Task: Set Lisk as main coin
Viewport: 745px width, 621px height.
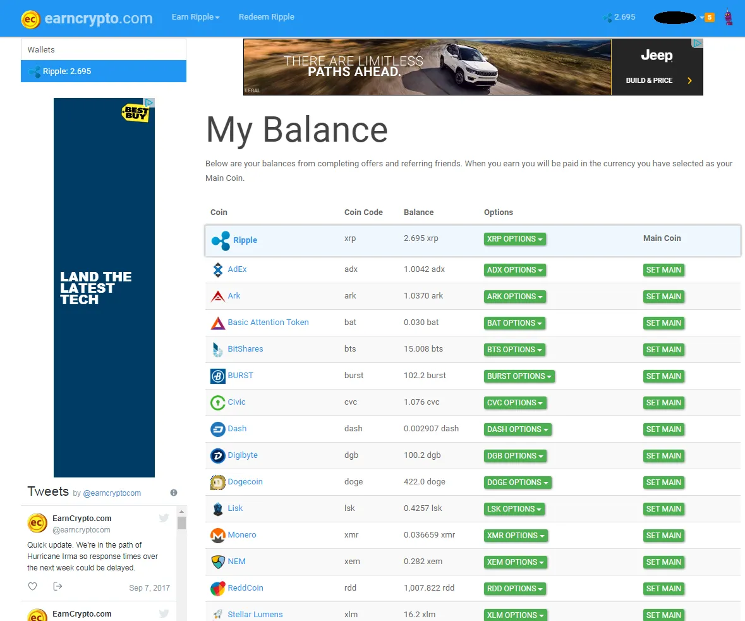Action: click(x=663, y=509)
